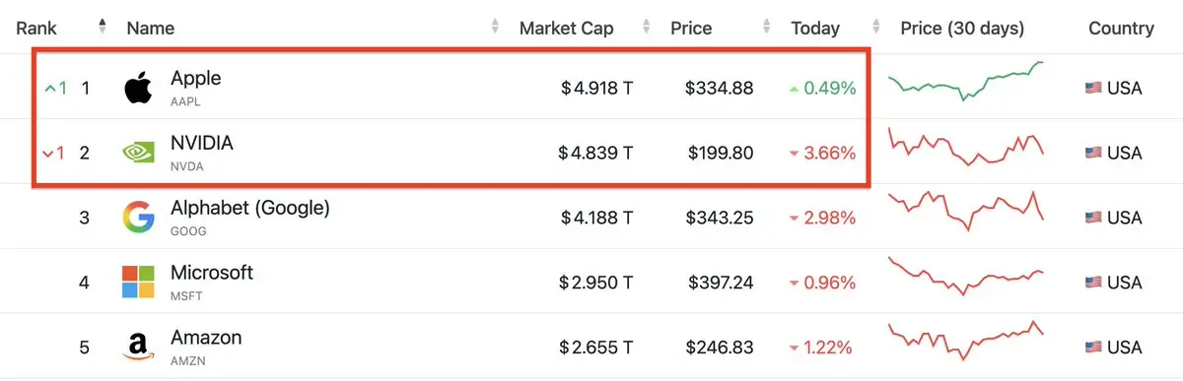Click USA flag in Amazon row
This screenshot has width=1183, height=381.
(1092, 348)
